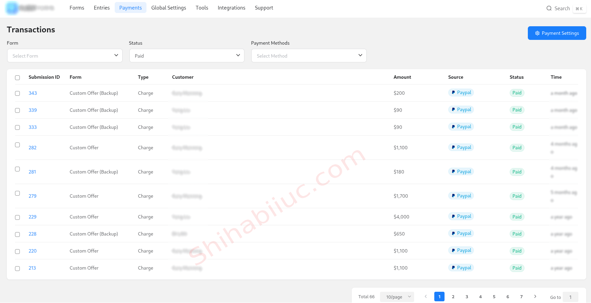Image resolution: width=591 pixels, height=303 pixels.
Task: Click the Go to page input field
Action: [570, 297]
